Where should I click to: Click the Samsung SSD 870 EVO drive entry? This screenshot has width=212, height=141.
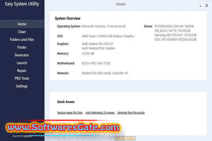pos(175,35)
